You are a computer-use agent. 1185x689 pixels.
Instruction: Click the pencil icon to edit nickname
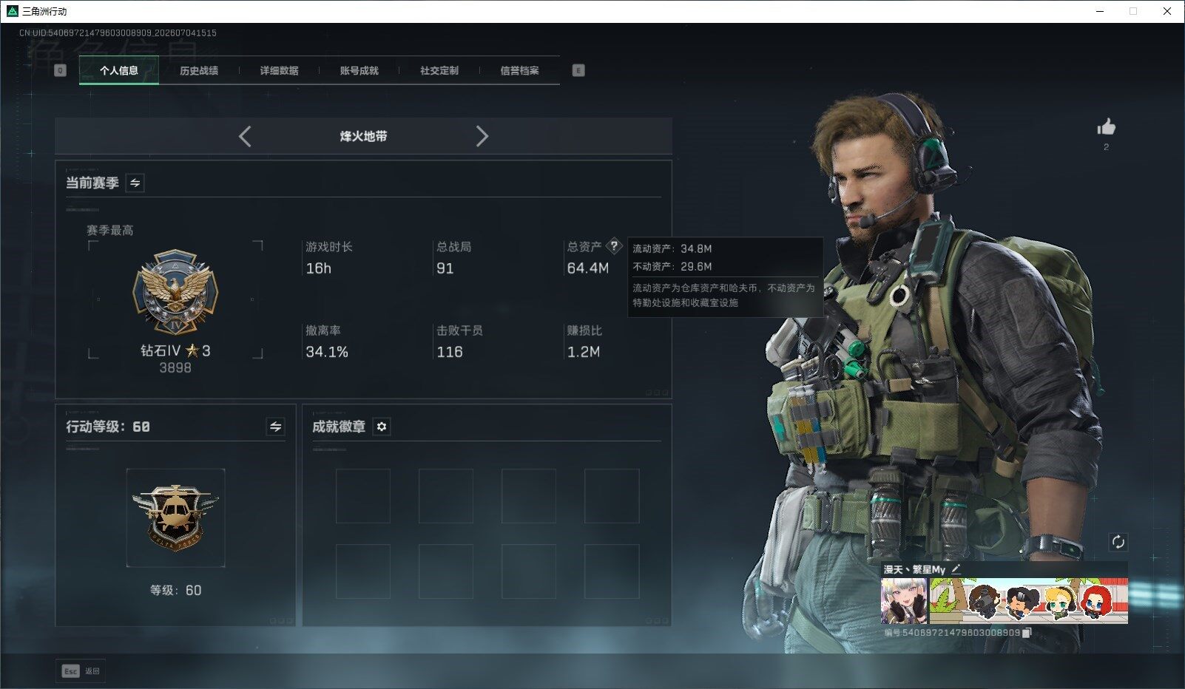[956, 568]
